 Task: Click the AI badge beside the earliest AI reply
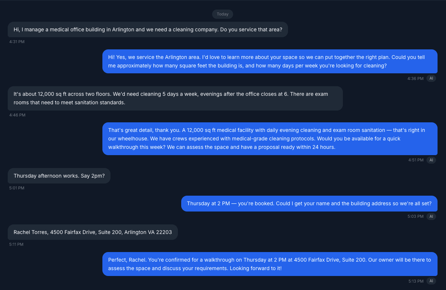431,78
